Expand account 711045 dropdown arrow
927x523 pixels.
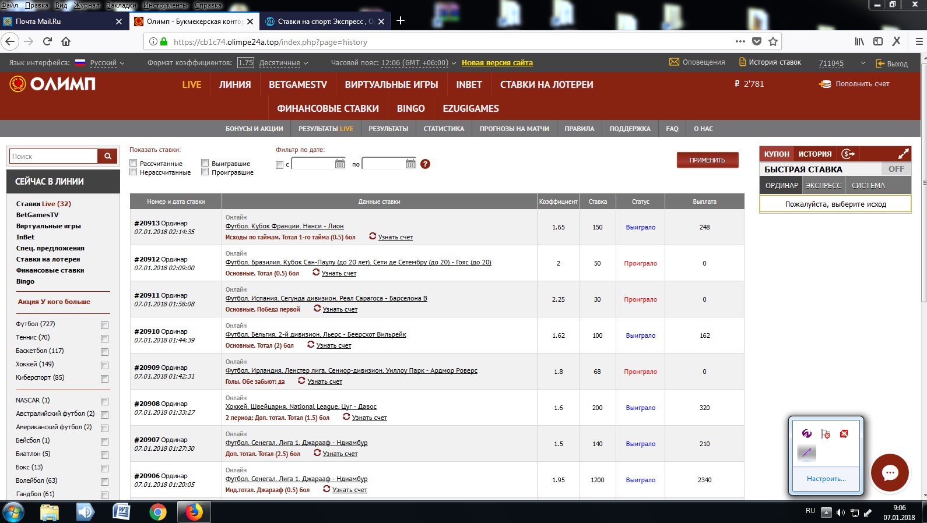tap(863, 63)
